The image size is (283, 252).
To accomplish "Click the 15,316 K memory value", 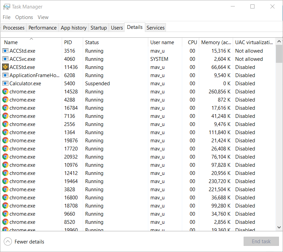I will [221, 51].
